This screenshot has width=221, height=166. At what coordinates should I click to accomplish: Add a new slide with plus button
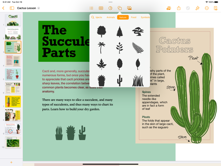pyautogui.click(x=11, y=162)
